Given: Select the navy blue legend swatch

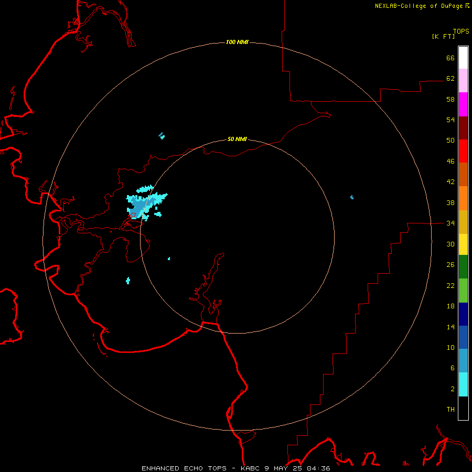Looking at the screenshot, I should (x=463, y=314).
